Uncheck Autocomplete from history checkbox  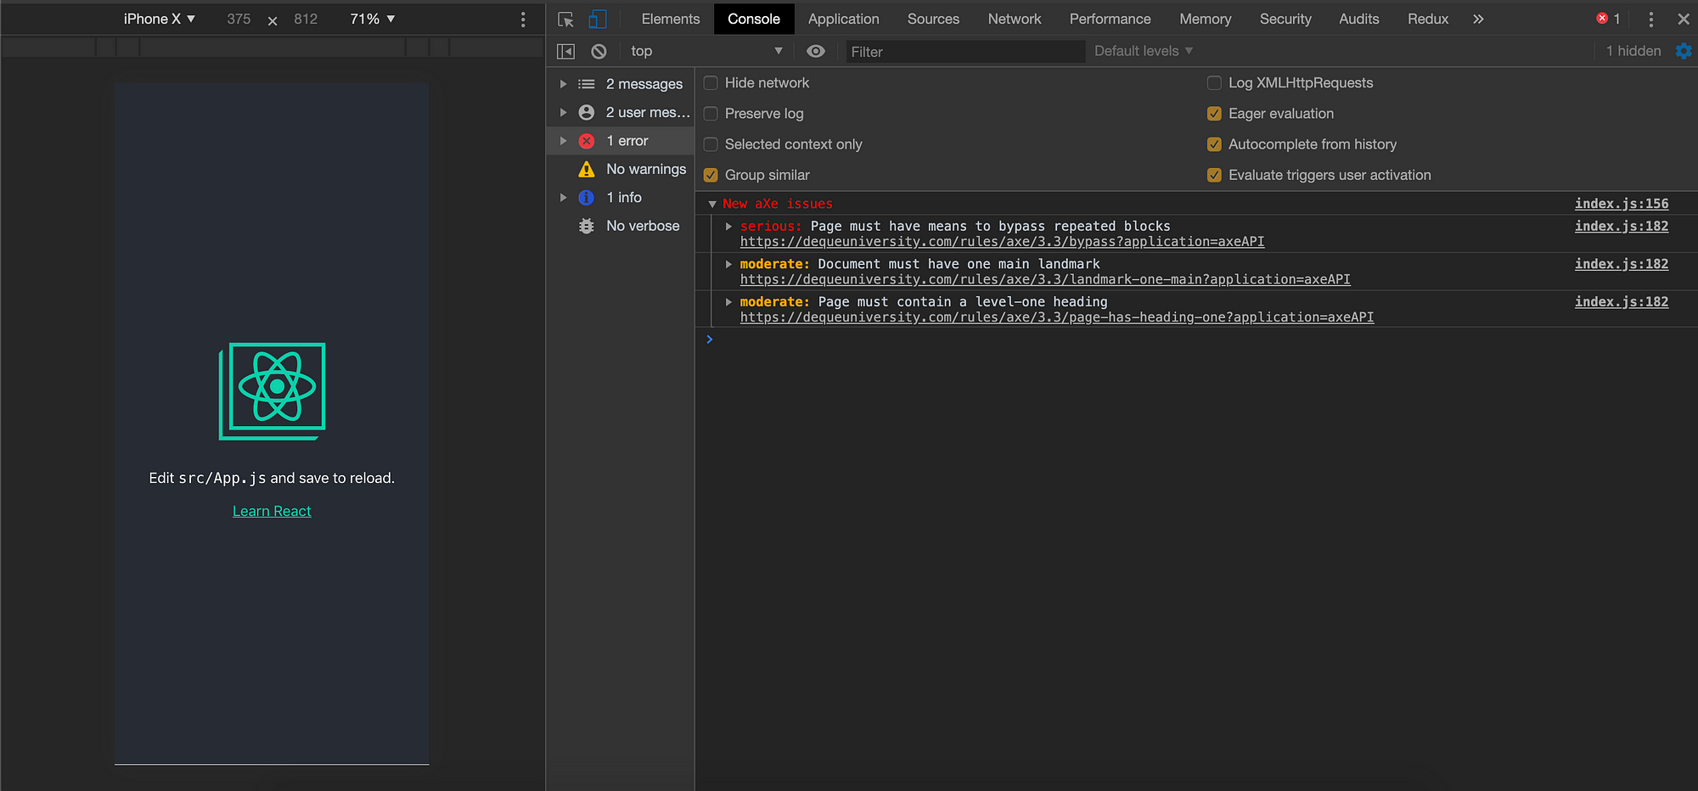[x=1214, y=144]
